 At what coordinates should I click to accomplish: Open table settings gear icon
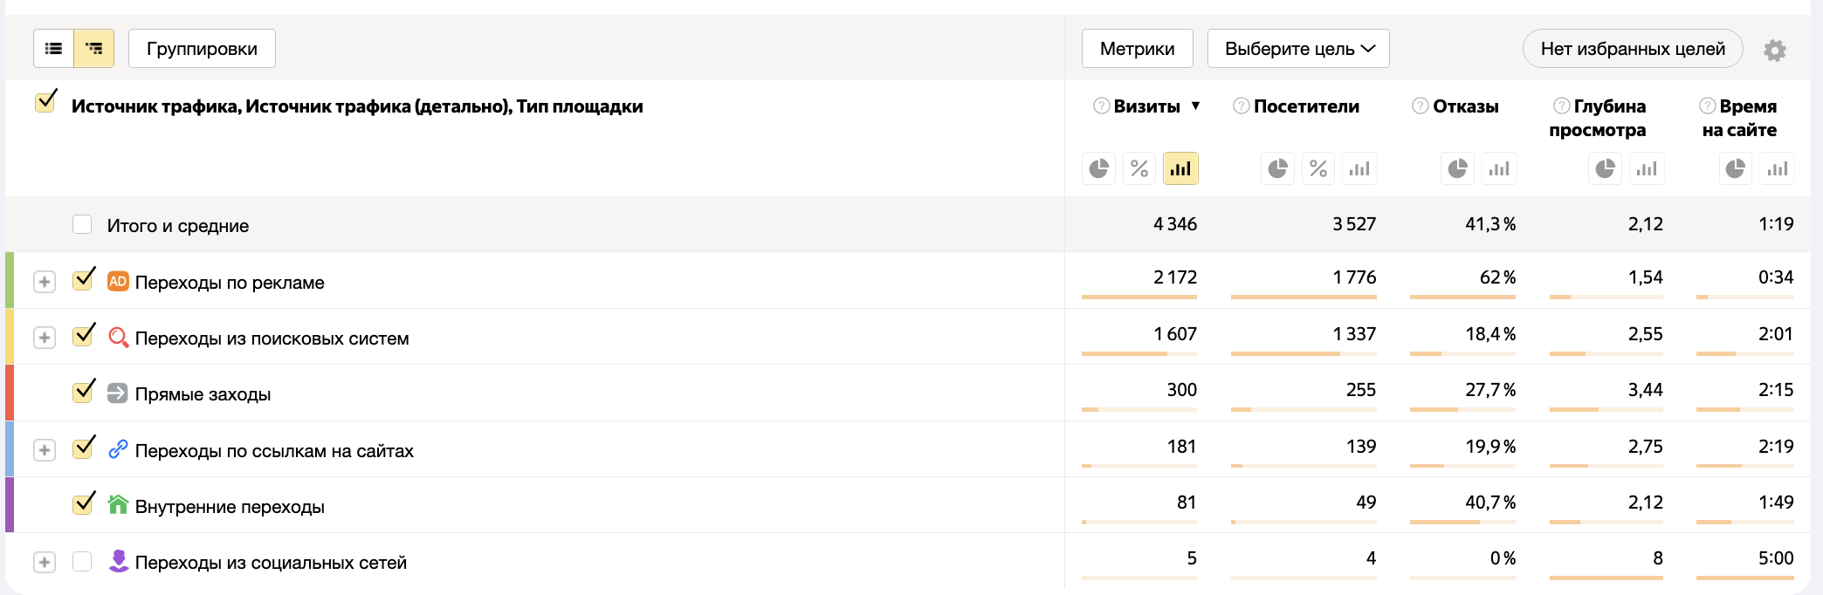(1774, 51)
